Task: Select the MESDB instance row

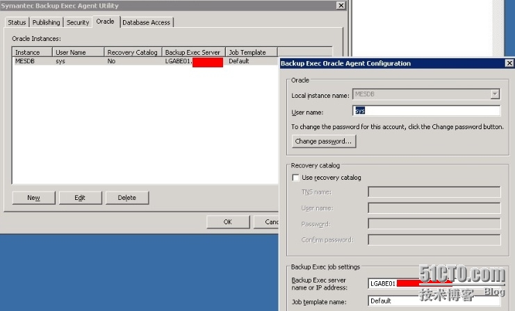Action: pyautogui.click(x=145, y=61)
